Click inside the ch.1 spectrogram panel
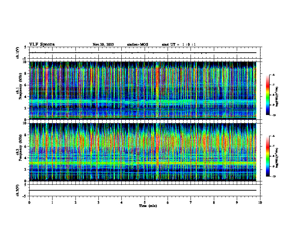Image resolution: width=293 pixels, height=227 pixels. [143, 91]
